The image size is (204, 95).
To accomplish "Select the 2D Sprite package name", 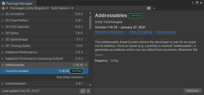I will pos(12,33).
